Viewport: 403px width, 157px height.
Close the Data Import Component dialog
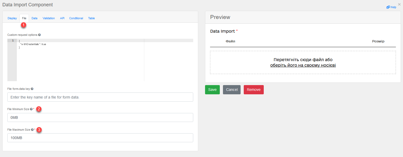coord(399,4)
